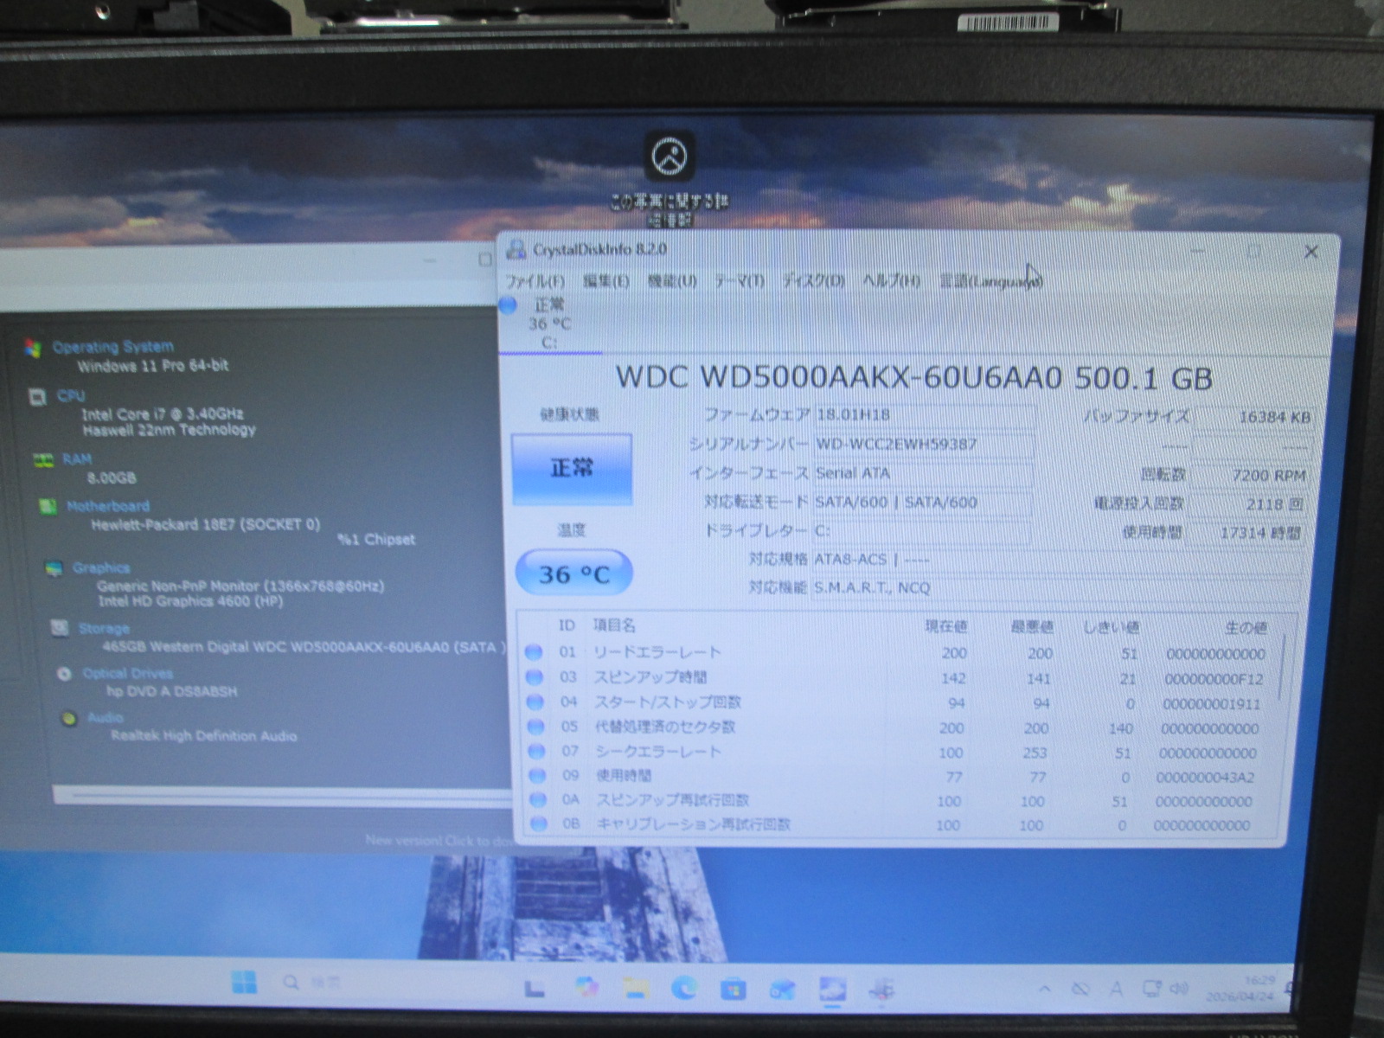Click the blue 正常 health status button
This screenshot has width=1384, height=1038.
pos(572,469)
